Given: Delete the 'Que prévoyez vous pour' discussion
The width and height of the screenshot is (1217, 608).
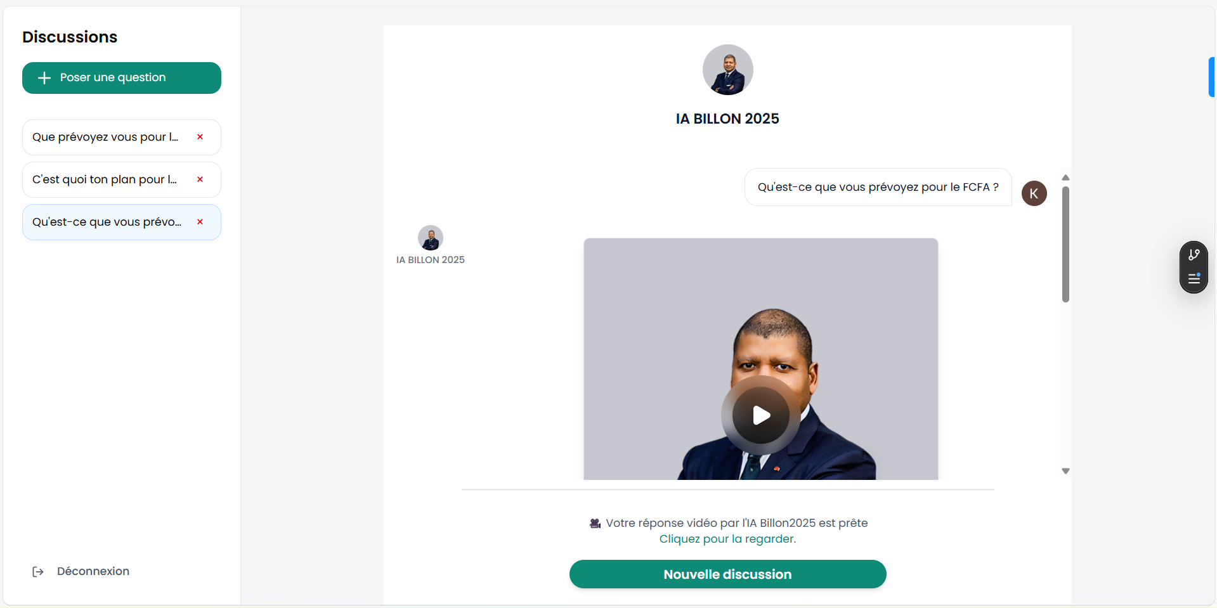Looking at the screenshot, I should [200, 137].
